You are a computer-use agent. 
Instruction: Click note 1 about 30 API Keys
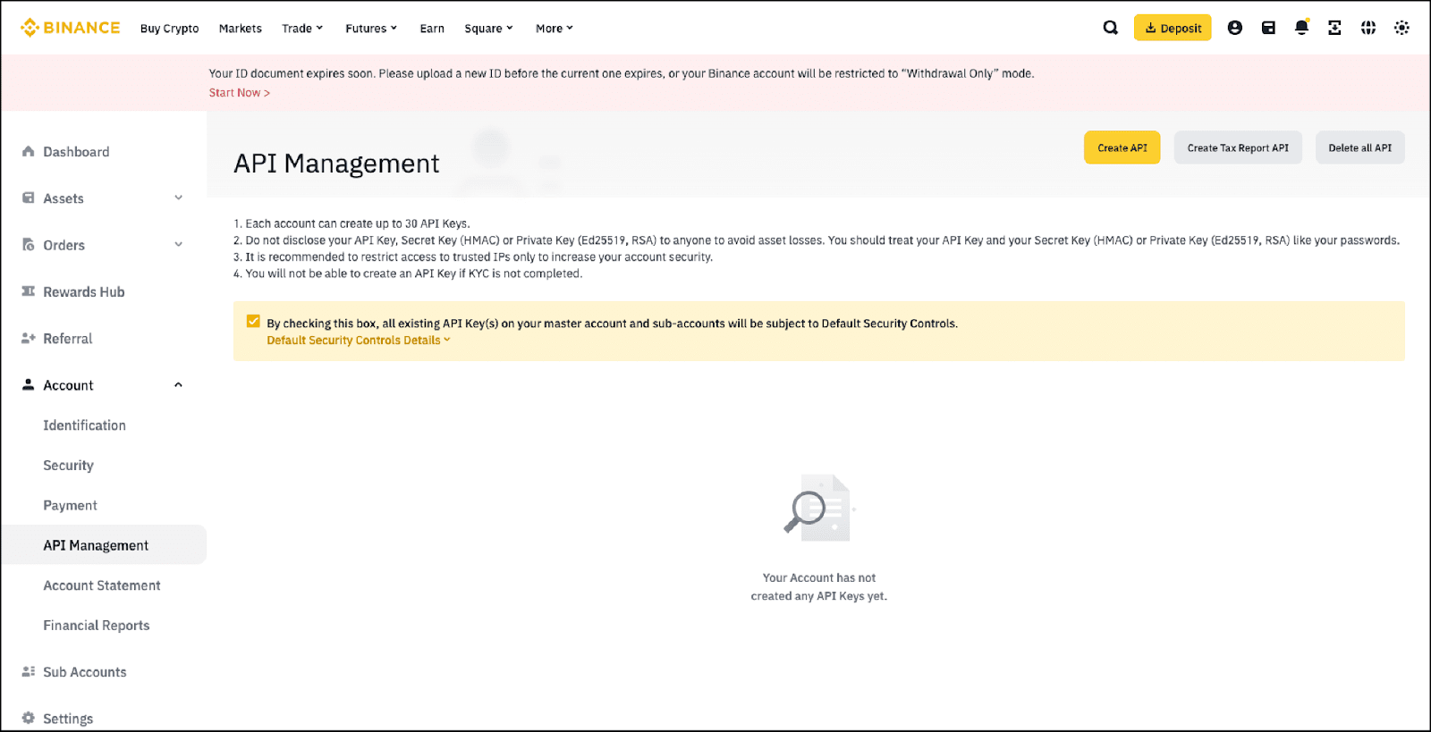coord(351,223)
